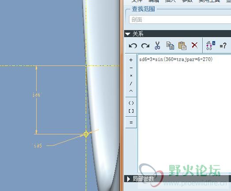Select the yellow sketch point marker
This screenshot has width=231, height=191.
coord(86,134)
